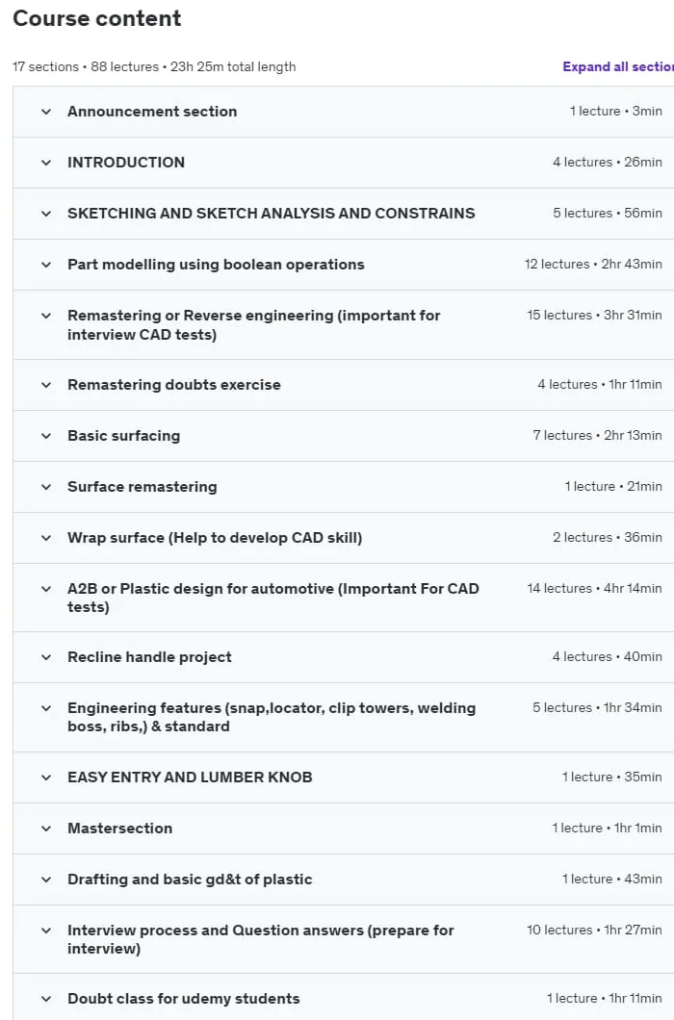The image size is (674, 1020).
Task: Select EASY ENTRY AND LUMBER KNOB section
Action: click(190, 778)
